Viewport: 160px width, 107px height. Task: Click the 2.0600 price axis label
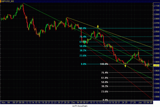pyautogui.click(x=156, y=27)
